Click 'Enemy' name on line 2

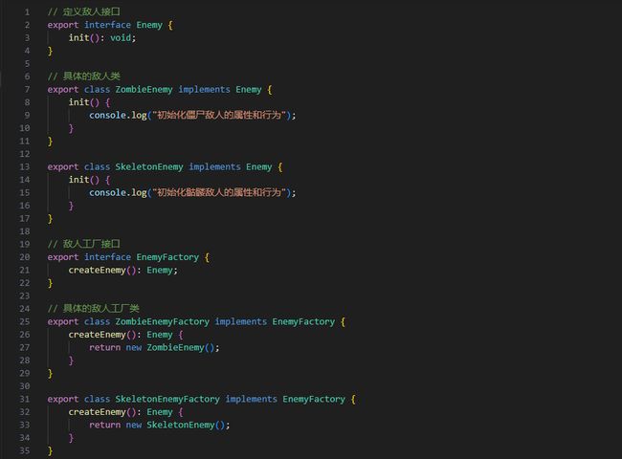149,25
